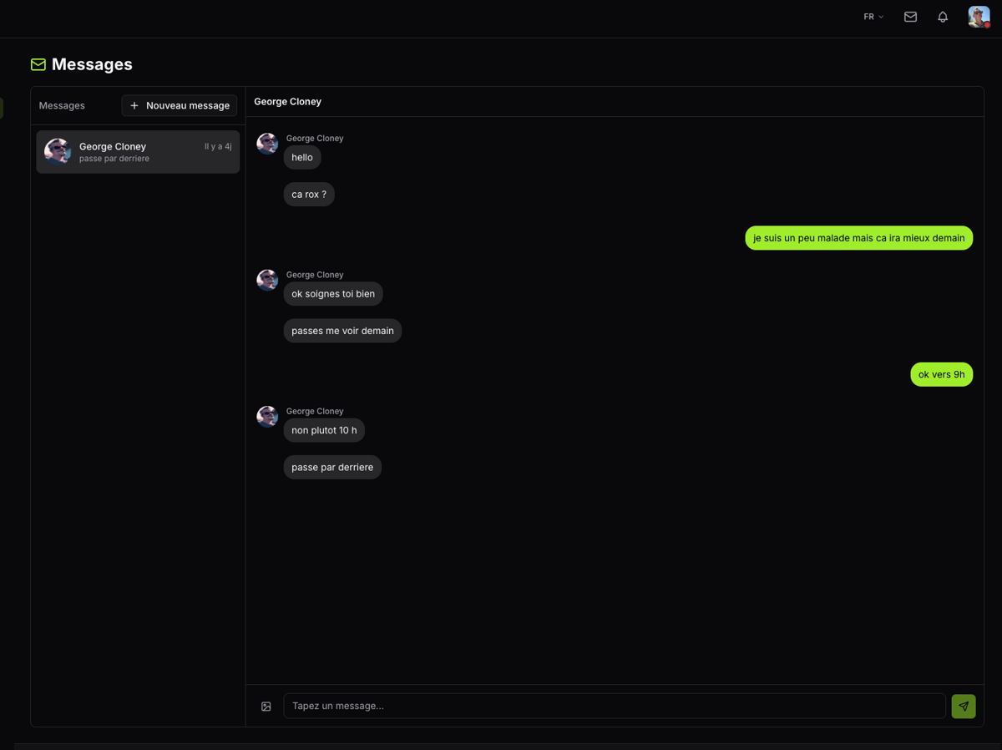Open the mail inbox icon in top bar
This screenshot has width=1002, height=750.
(910, 17)
